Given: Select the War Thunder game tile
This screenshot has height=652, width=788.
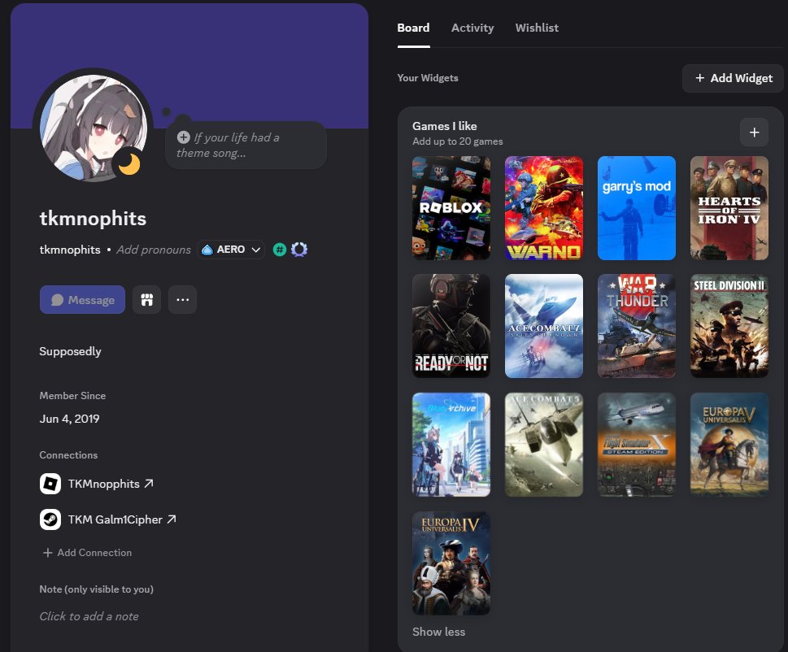Looking at the screenshot, I should pos(637,326).
